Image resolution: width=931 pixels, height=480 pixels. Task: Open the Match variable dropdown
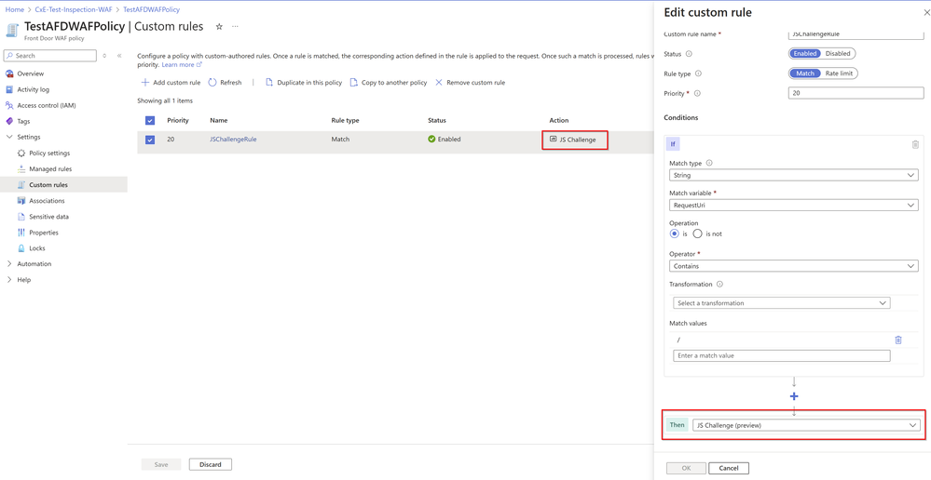point(794,205)
